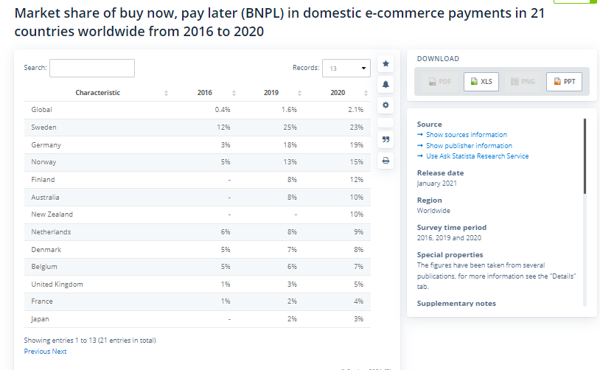Click the greyed-out PNG download button
The image size is (600, 370).
coord(523,82)
